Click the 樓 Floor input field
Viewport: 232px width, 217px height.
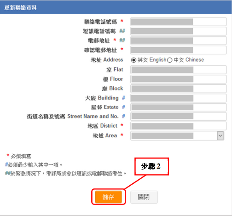179,79
